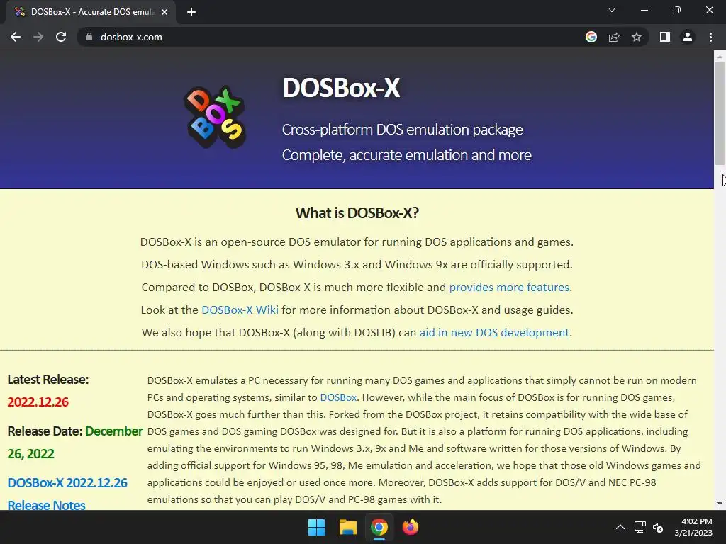Screen dimensions: 726x544
Task: Click the DOSBox-X page title heading
Action: pos(341,87)
